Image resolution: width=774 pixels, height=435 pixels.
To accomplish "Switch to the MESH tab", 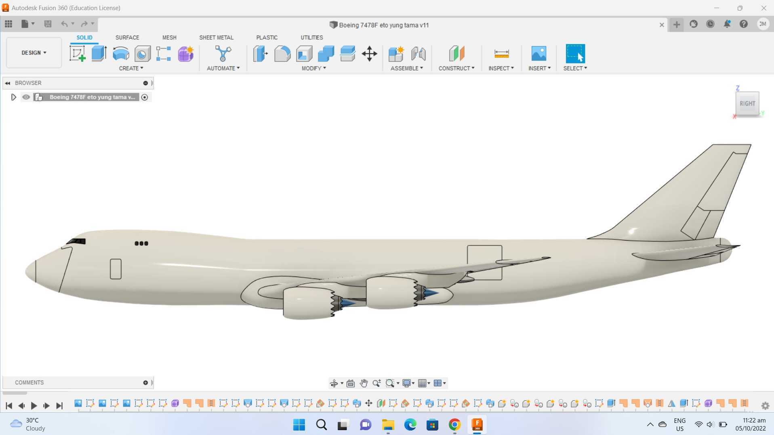I will (169, 38).
